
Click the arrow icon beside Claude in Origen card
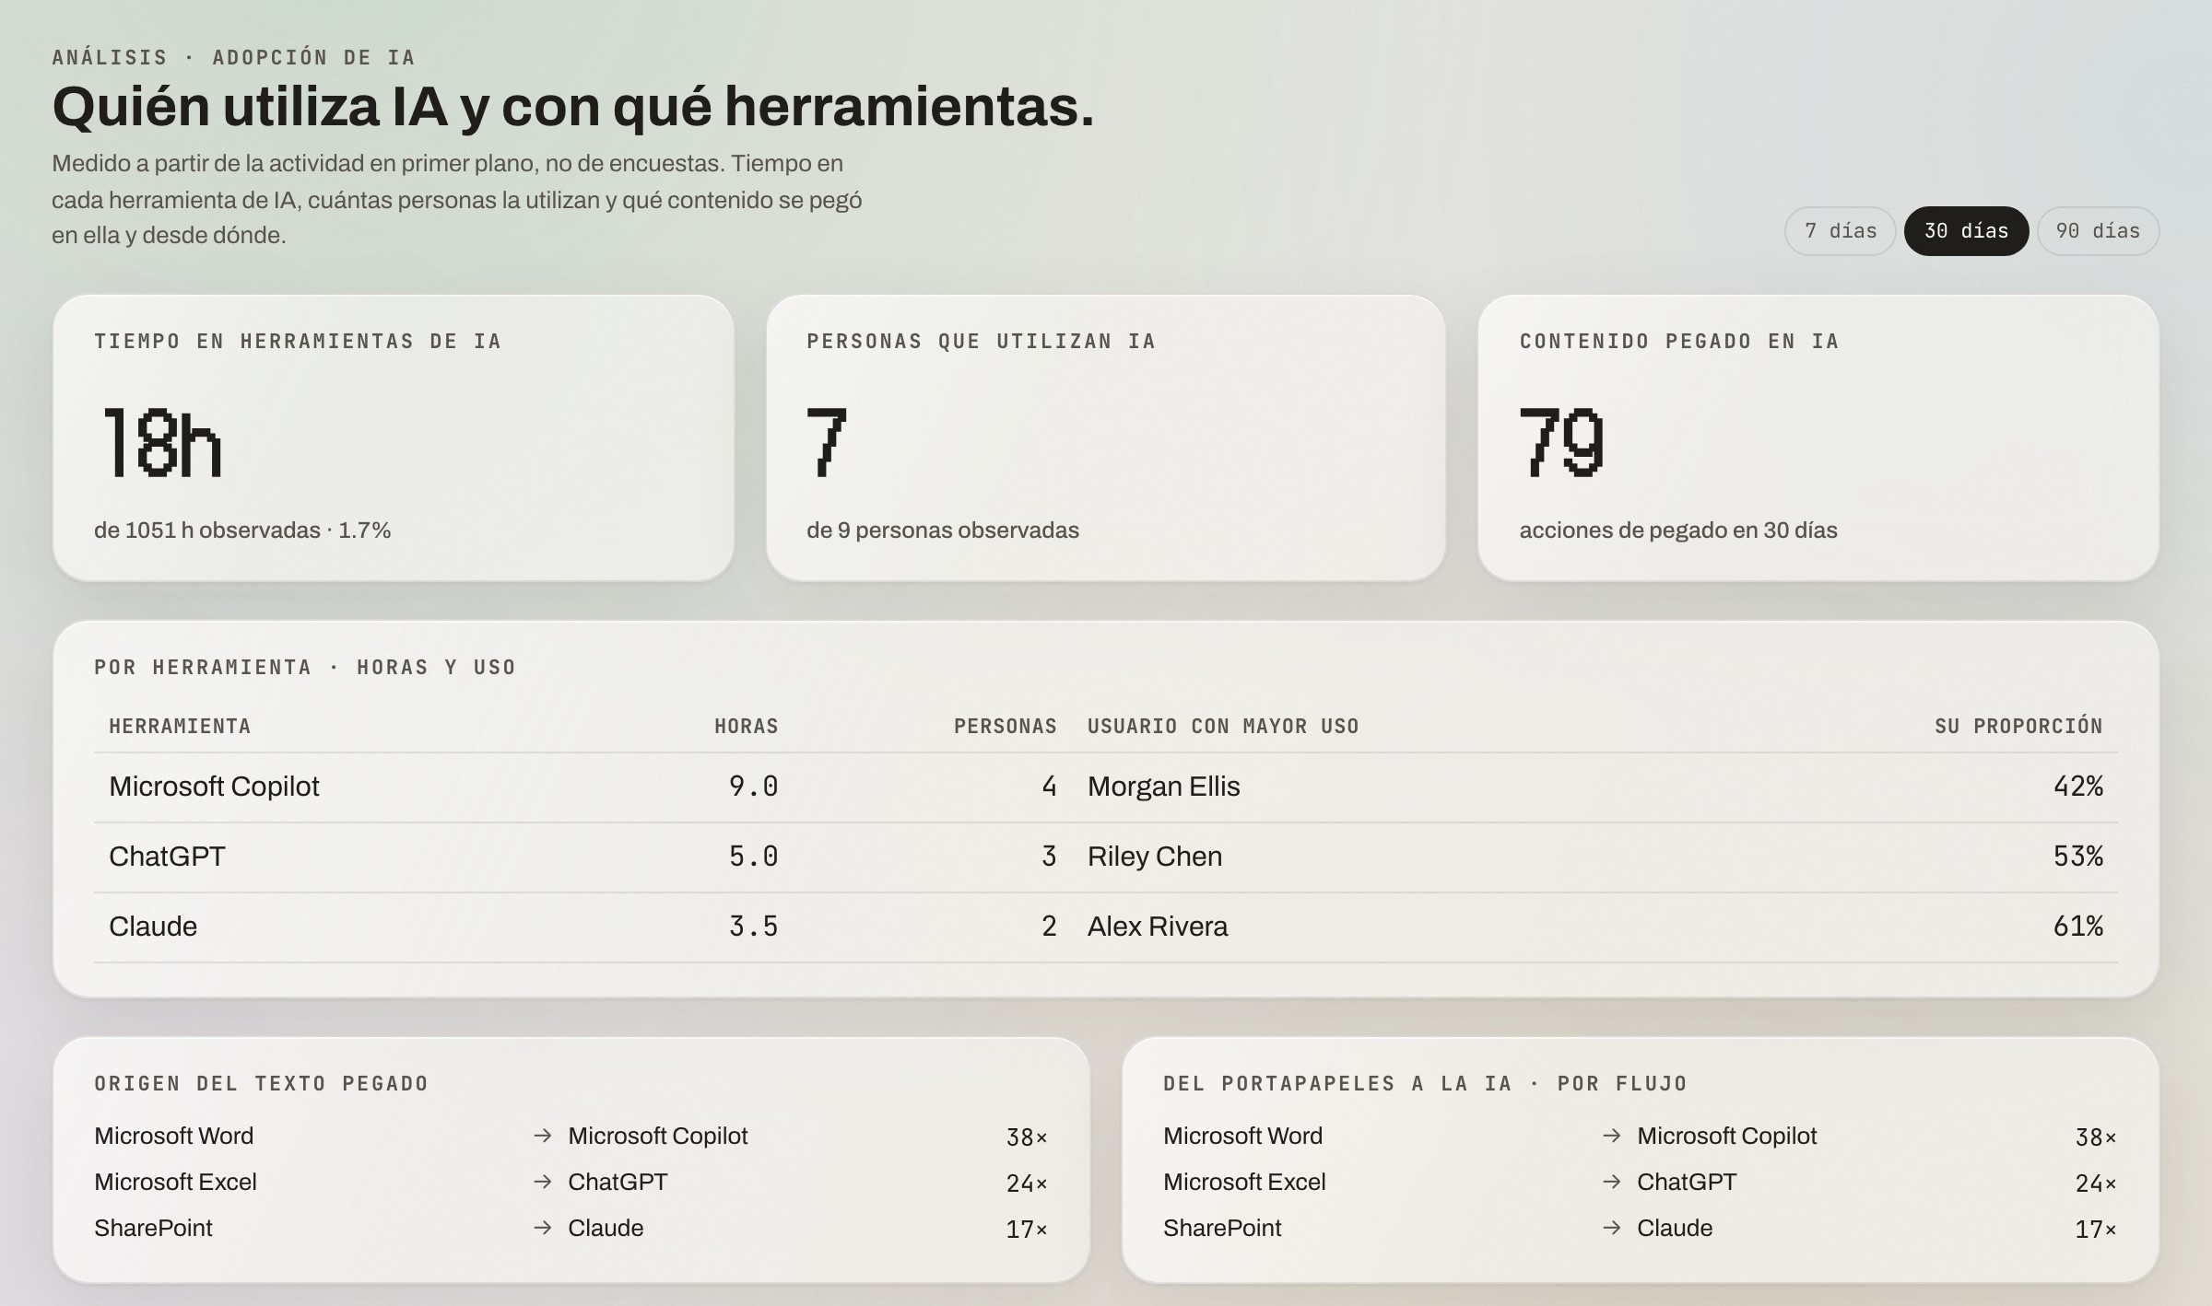pyautogui.click(x=543, y=1228)
